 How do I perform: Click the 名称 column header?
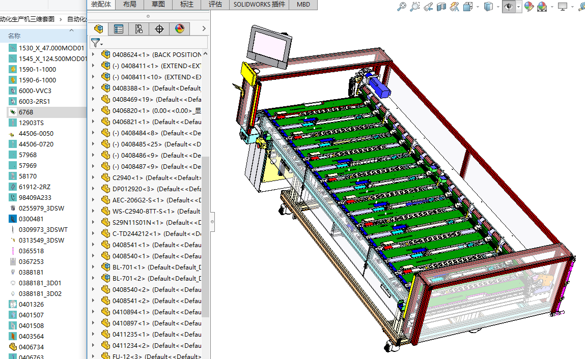pos(14,36)
